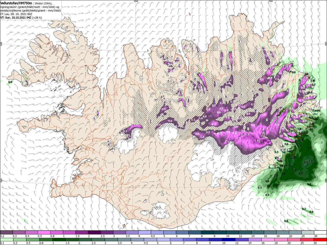This screenshot has width=327, height=245.
Task: Click the snow legend swatch for 0.2
Action: click(x=6, y=232)
